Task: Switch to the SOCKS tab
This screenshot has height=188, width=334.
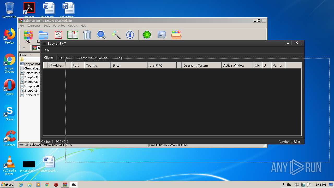Action: pos(64,58)
